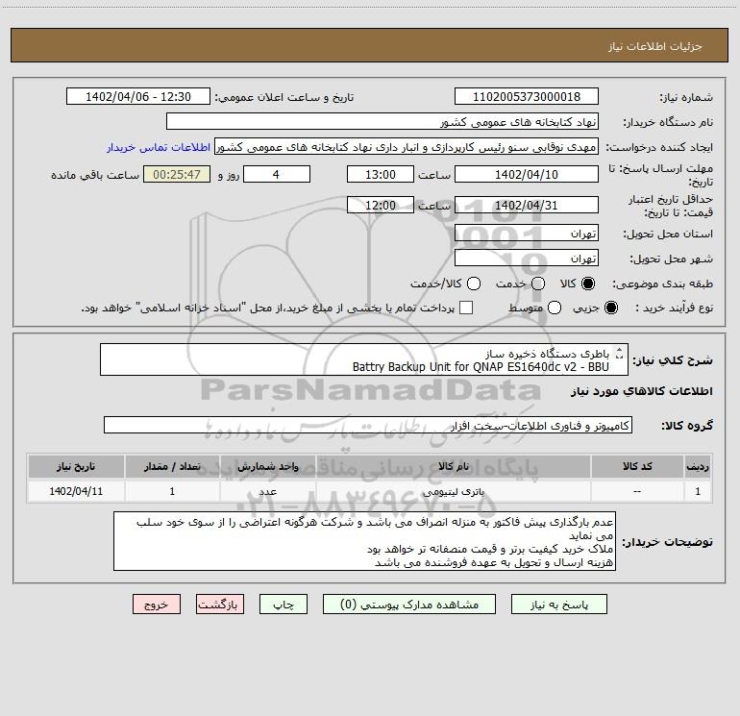Viewport: 740px width, 716px height.
Task: Click the remaining time field 00:25:47
Action: (177, 174)
